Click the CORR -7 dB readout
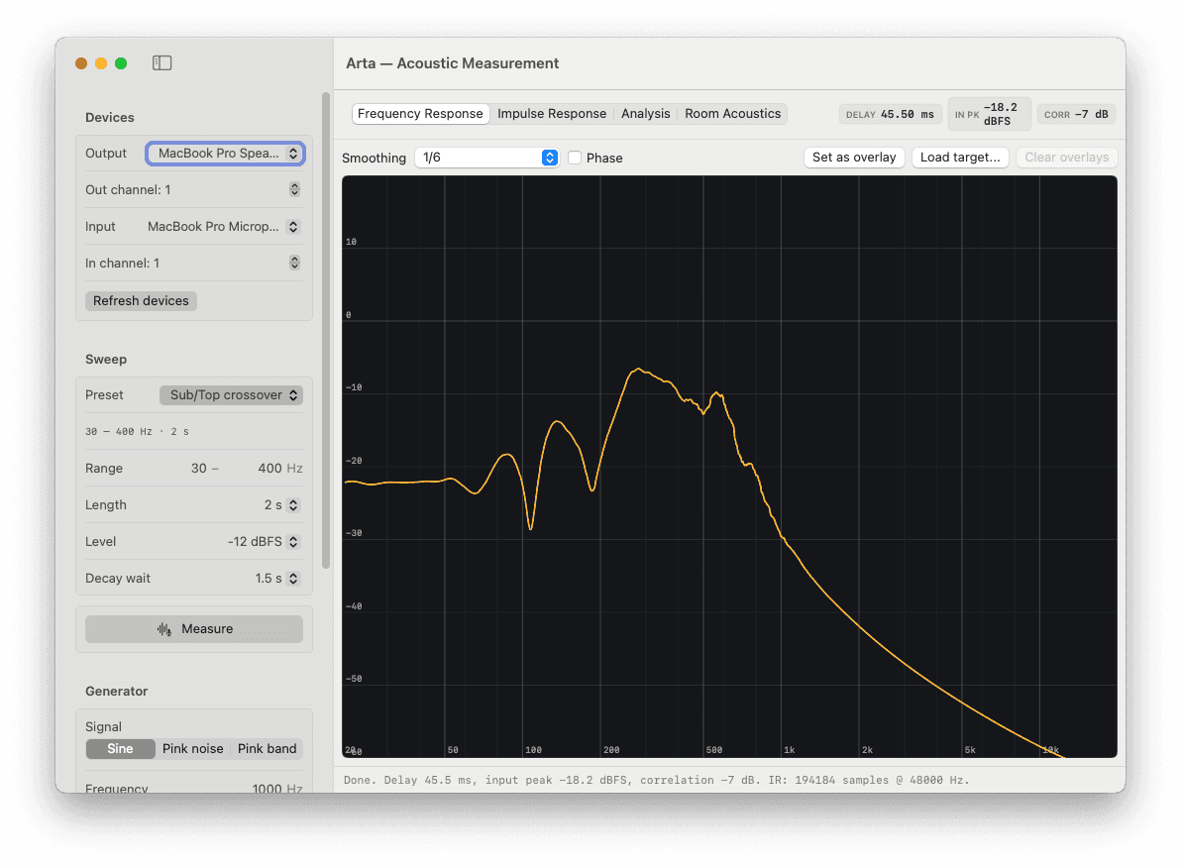Viewport: 1181px width, 866px height. 1076,115
